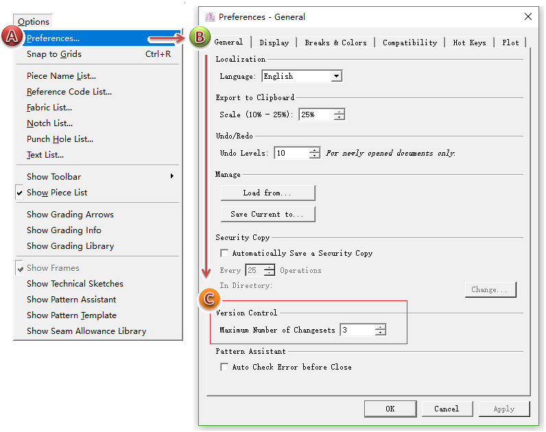The image size is (546, 432).
Task: Open Show Grading Library from menu
Action: click(71, 246)
